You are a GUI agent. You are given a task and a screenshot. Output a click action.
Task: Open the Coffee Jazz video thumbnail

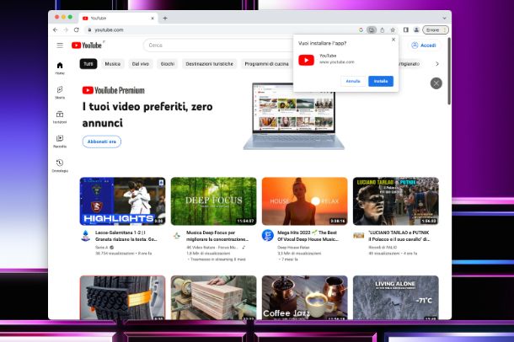[304, 297]
